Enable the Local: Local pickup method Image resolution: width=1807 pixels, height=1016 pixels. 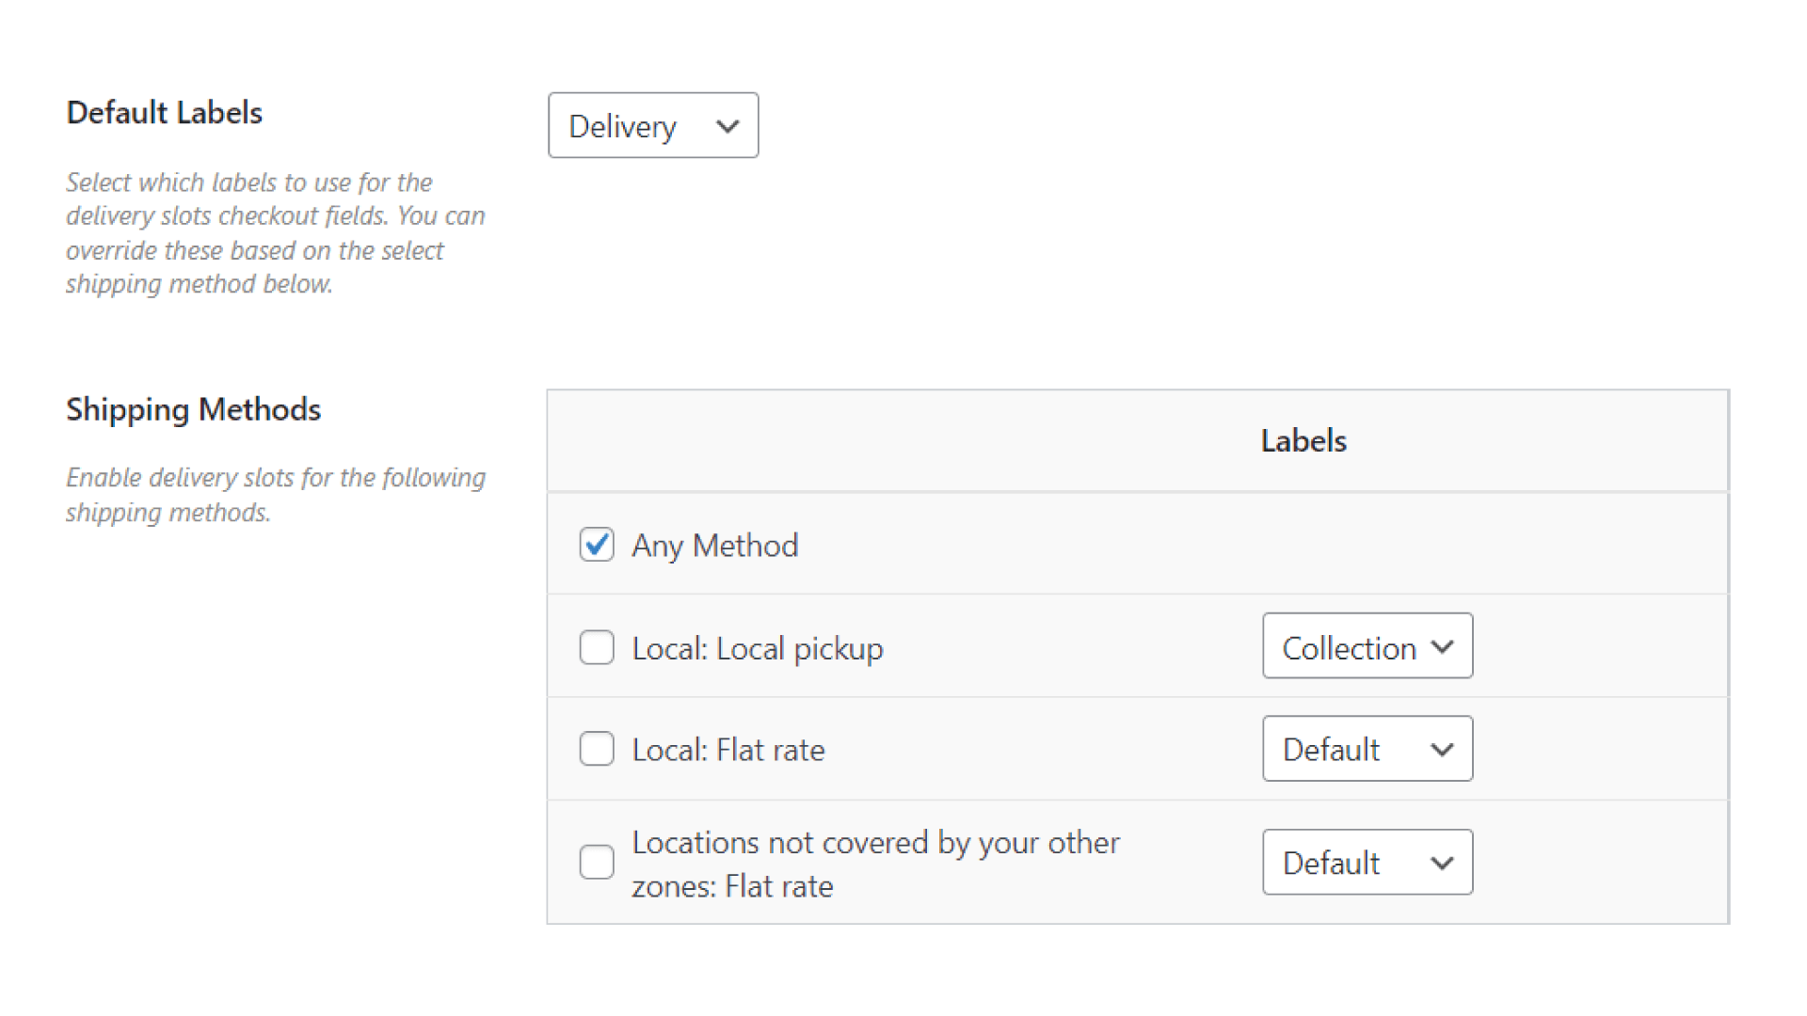coord(596,647)
